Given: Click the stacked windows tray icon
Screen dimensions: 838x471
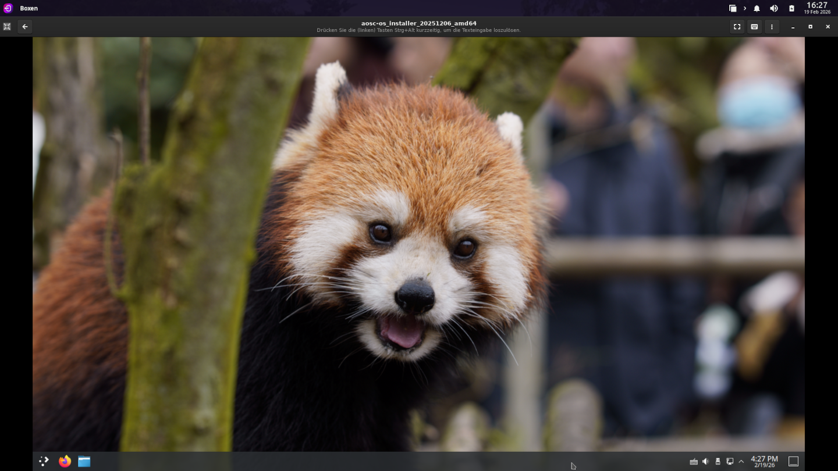Looking at the screenshot, I should pos(733,8).
